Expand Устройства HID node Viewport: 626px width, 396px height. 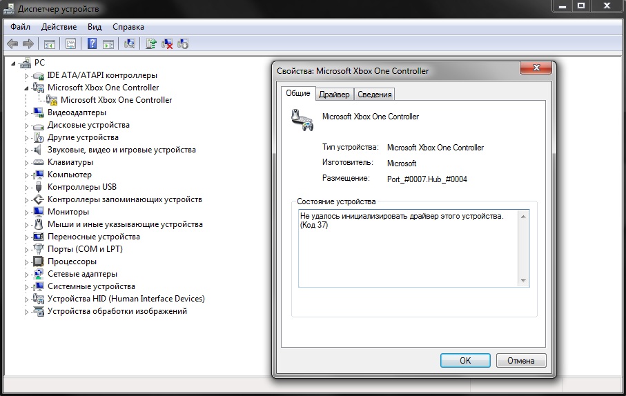click(26, 299)
